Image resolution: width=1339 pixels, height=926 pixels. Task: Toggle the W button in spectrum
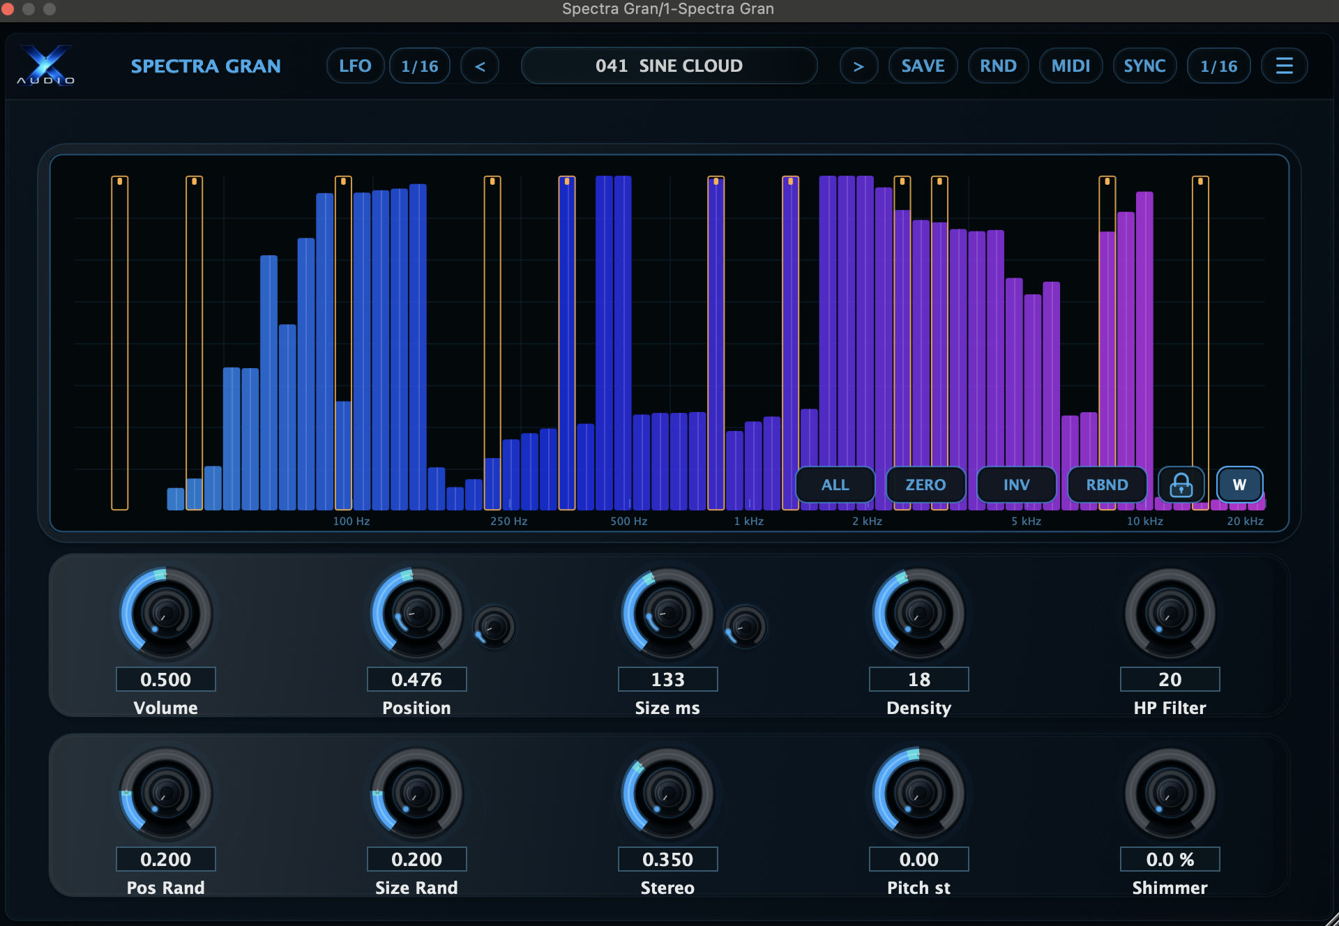click(x=1239, y=485)
